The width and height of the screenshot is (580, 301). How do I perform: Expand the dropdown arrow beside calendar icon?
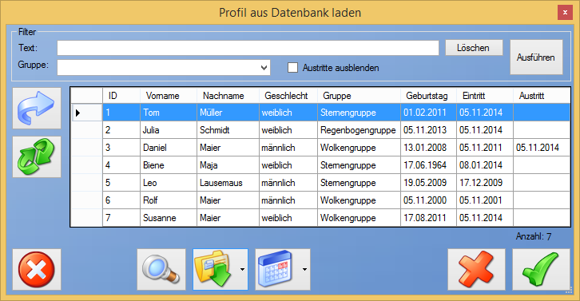click(x=304, y=270)
